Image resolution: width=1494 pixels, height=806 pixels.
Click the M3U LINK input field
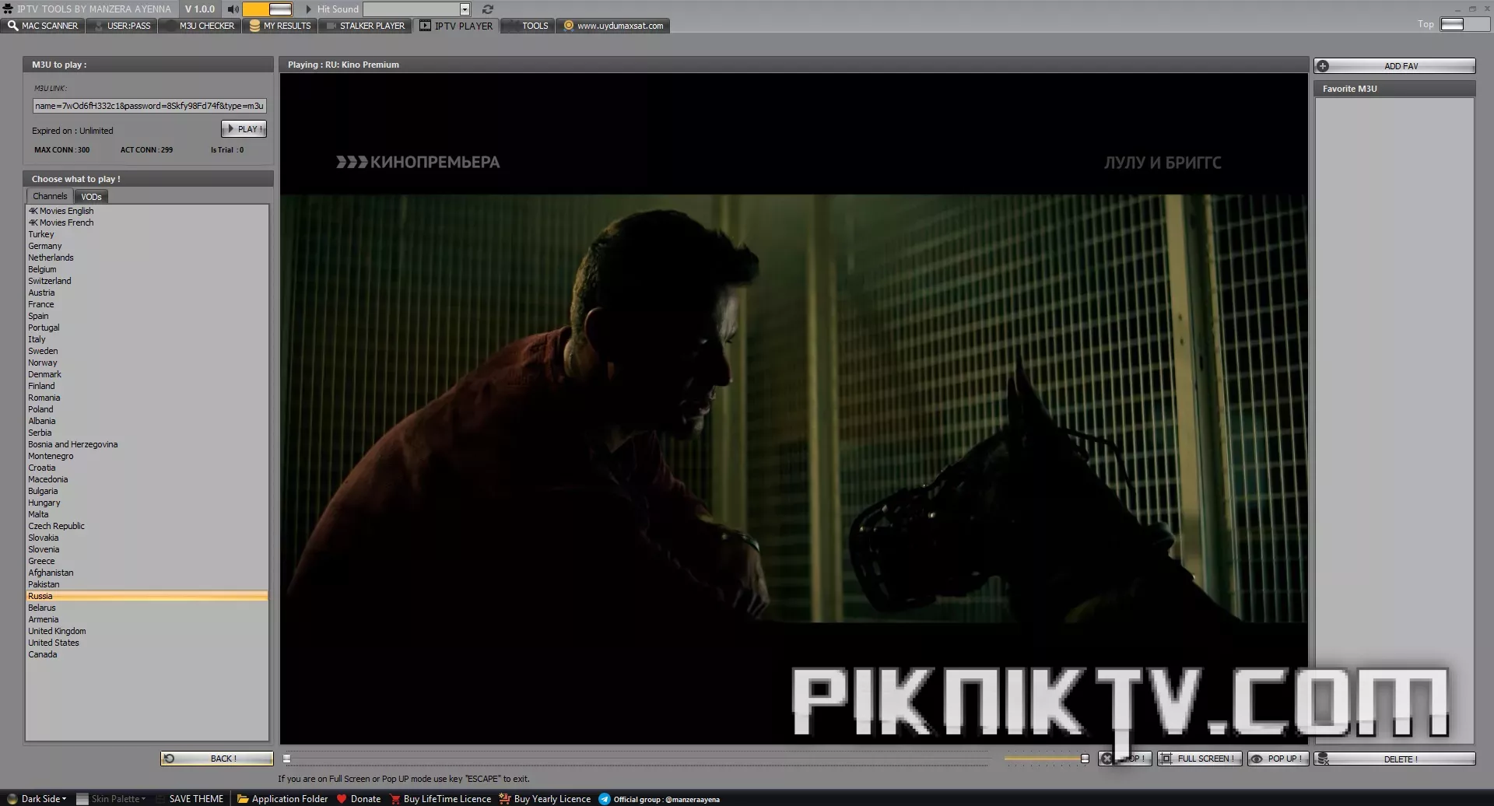point(149,106)
